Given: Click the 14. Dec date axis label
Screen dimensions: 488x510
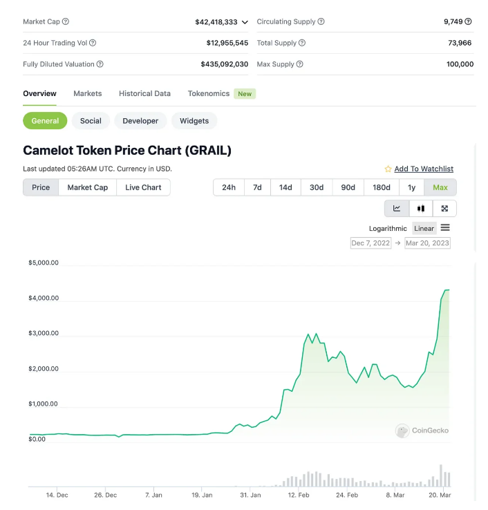Looking at the screenshot, I should (57, 495).
